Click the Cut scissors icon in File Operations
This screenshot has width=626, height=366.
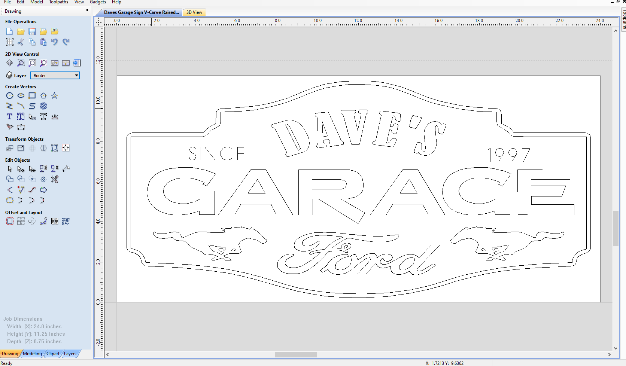tap(21, 42)
